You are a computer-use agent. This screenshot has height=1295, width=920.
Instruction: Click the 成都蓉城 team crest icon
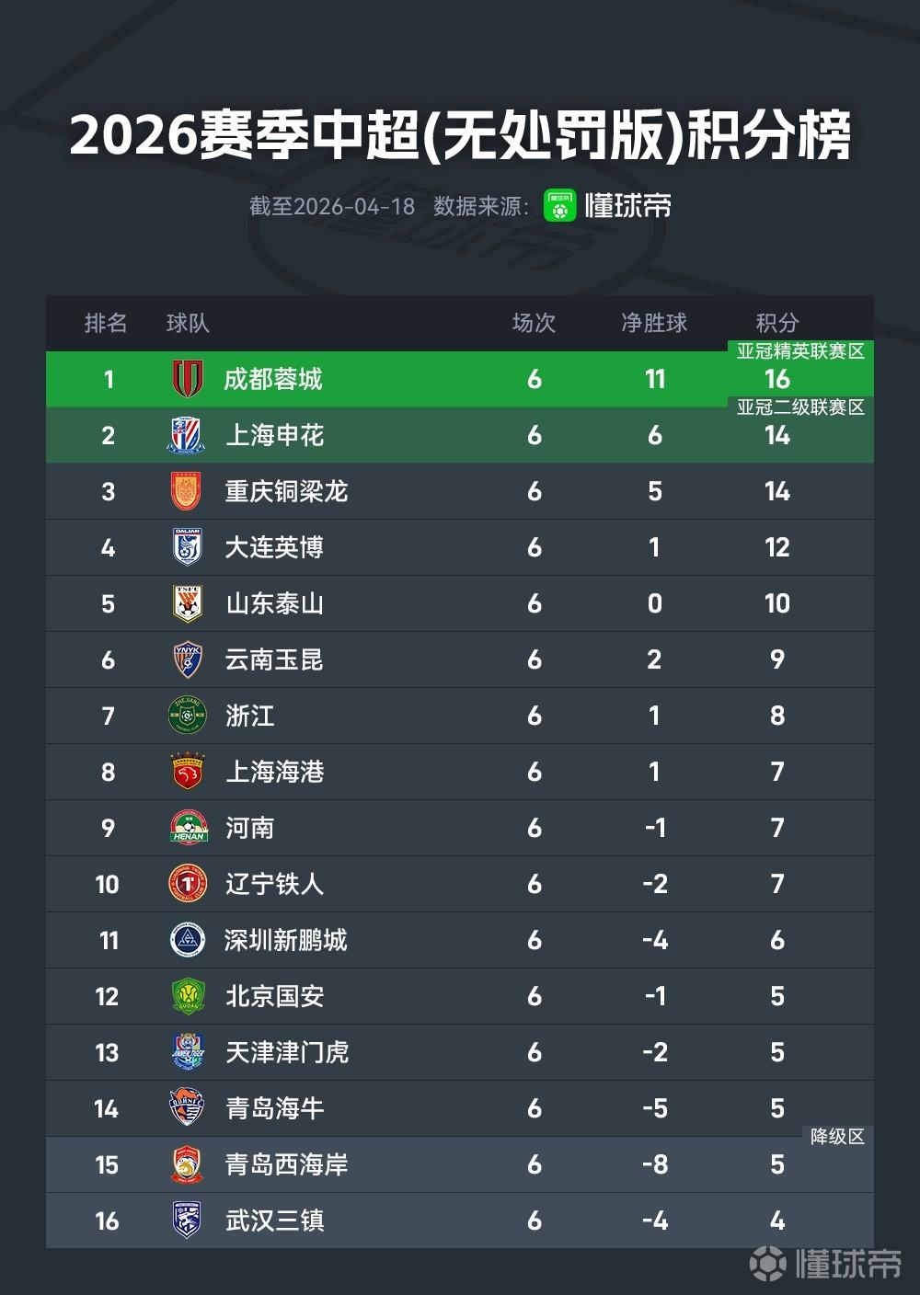(188, 379)
